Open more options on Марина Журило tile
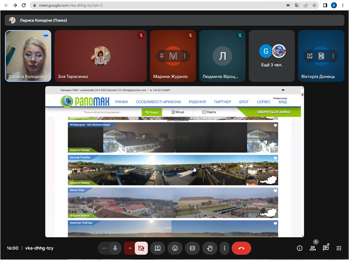 click(185, 56)
